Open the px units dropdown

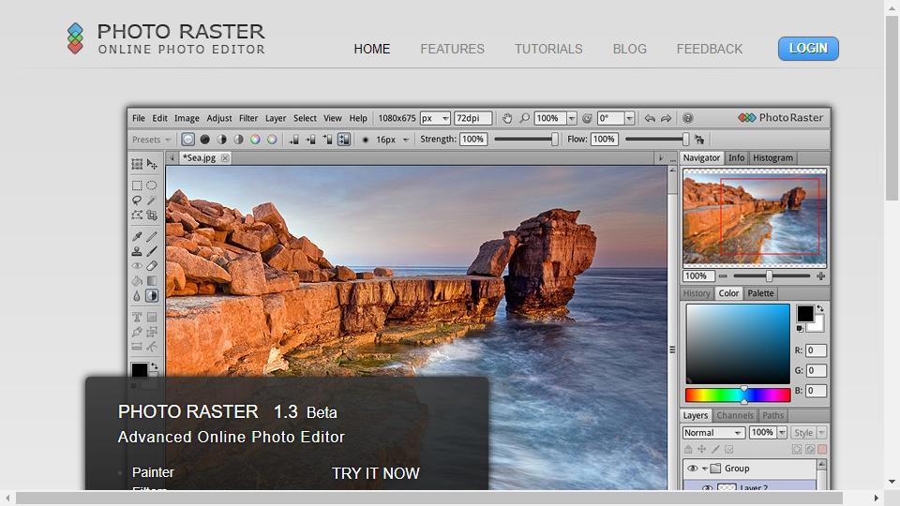(x=435, y=118)
